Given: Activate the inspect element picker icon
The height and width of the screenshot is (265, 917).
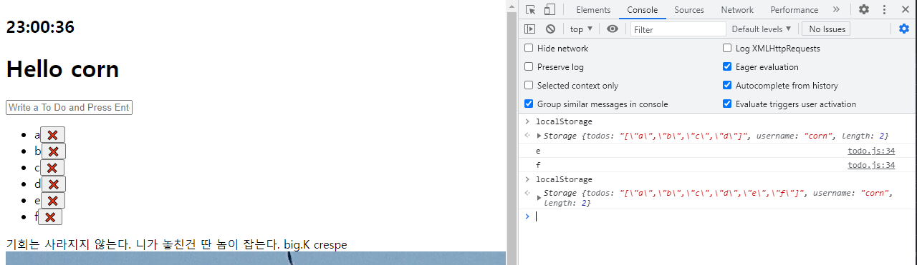Looking at the screenshot, I should (x=531, y=9).
